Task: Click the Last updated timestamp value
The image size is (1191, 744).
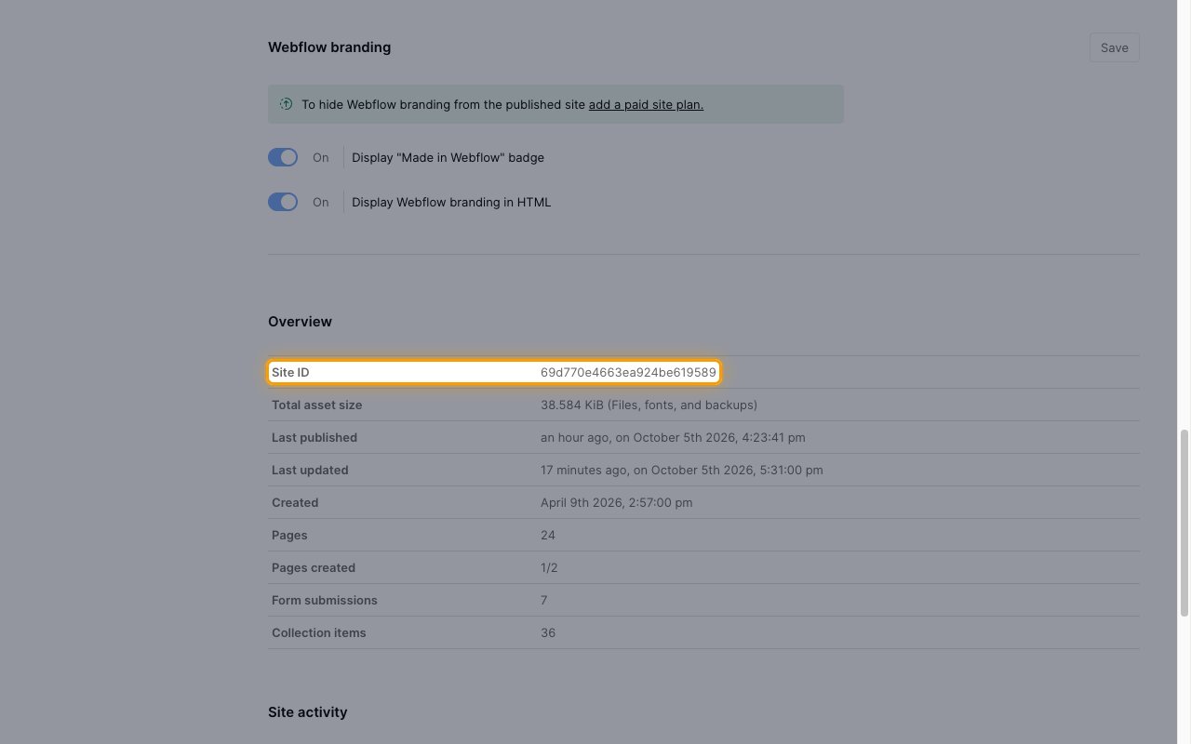Action: click(x=681, y=470)
